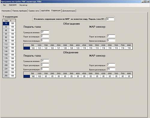The image size is (150, 118).
Task: Focus Обогащение pedal Граница включения field
Action: [x=45, y=32]
